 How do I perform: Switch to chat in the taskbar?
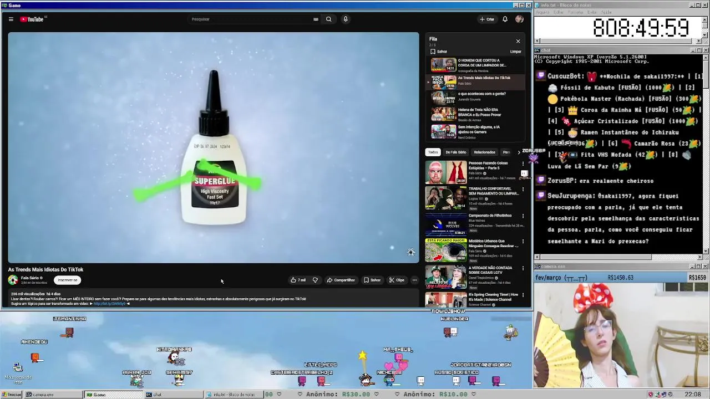click(x=173, y=395)
